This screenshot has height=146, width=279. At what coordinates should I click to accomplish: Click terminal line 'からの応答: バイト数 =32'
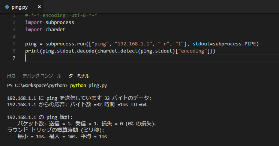click(x=77, y=104)
